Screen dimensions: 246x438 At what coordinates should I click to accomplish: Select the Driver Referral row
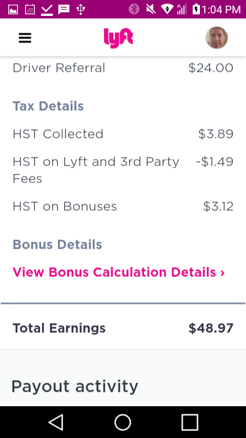(123, 68)
